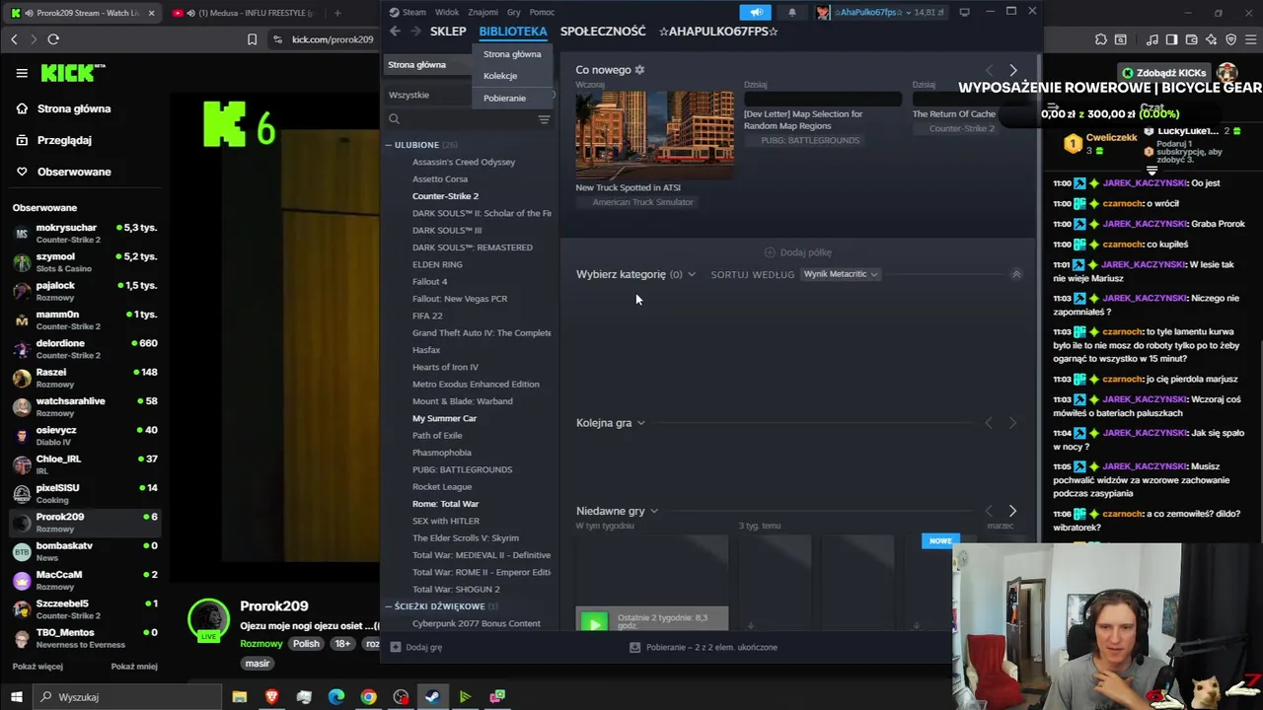Select Hearts of Iron IV in the library

click(445, 367)
